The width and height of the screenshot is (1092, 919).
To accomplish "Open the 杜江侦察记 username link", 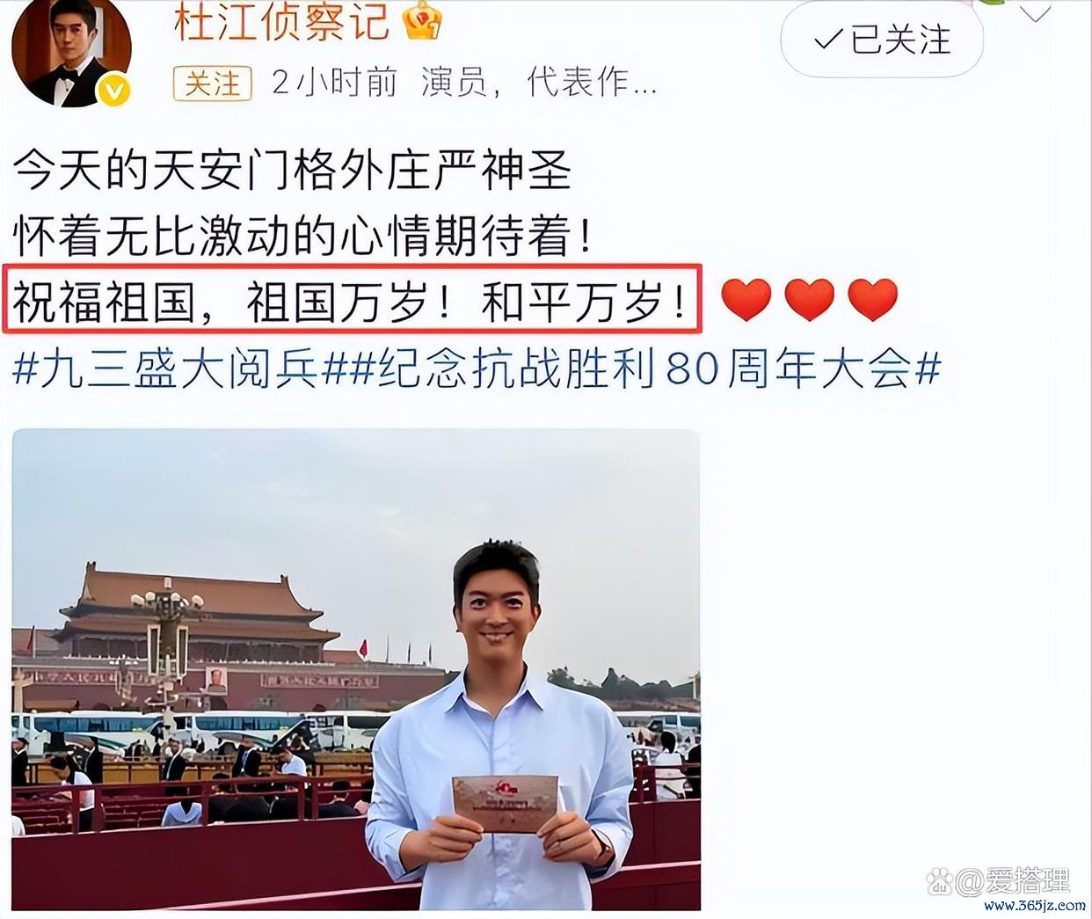I will point(281,21).
